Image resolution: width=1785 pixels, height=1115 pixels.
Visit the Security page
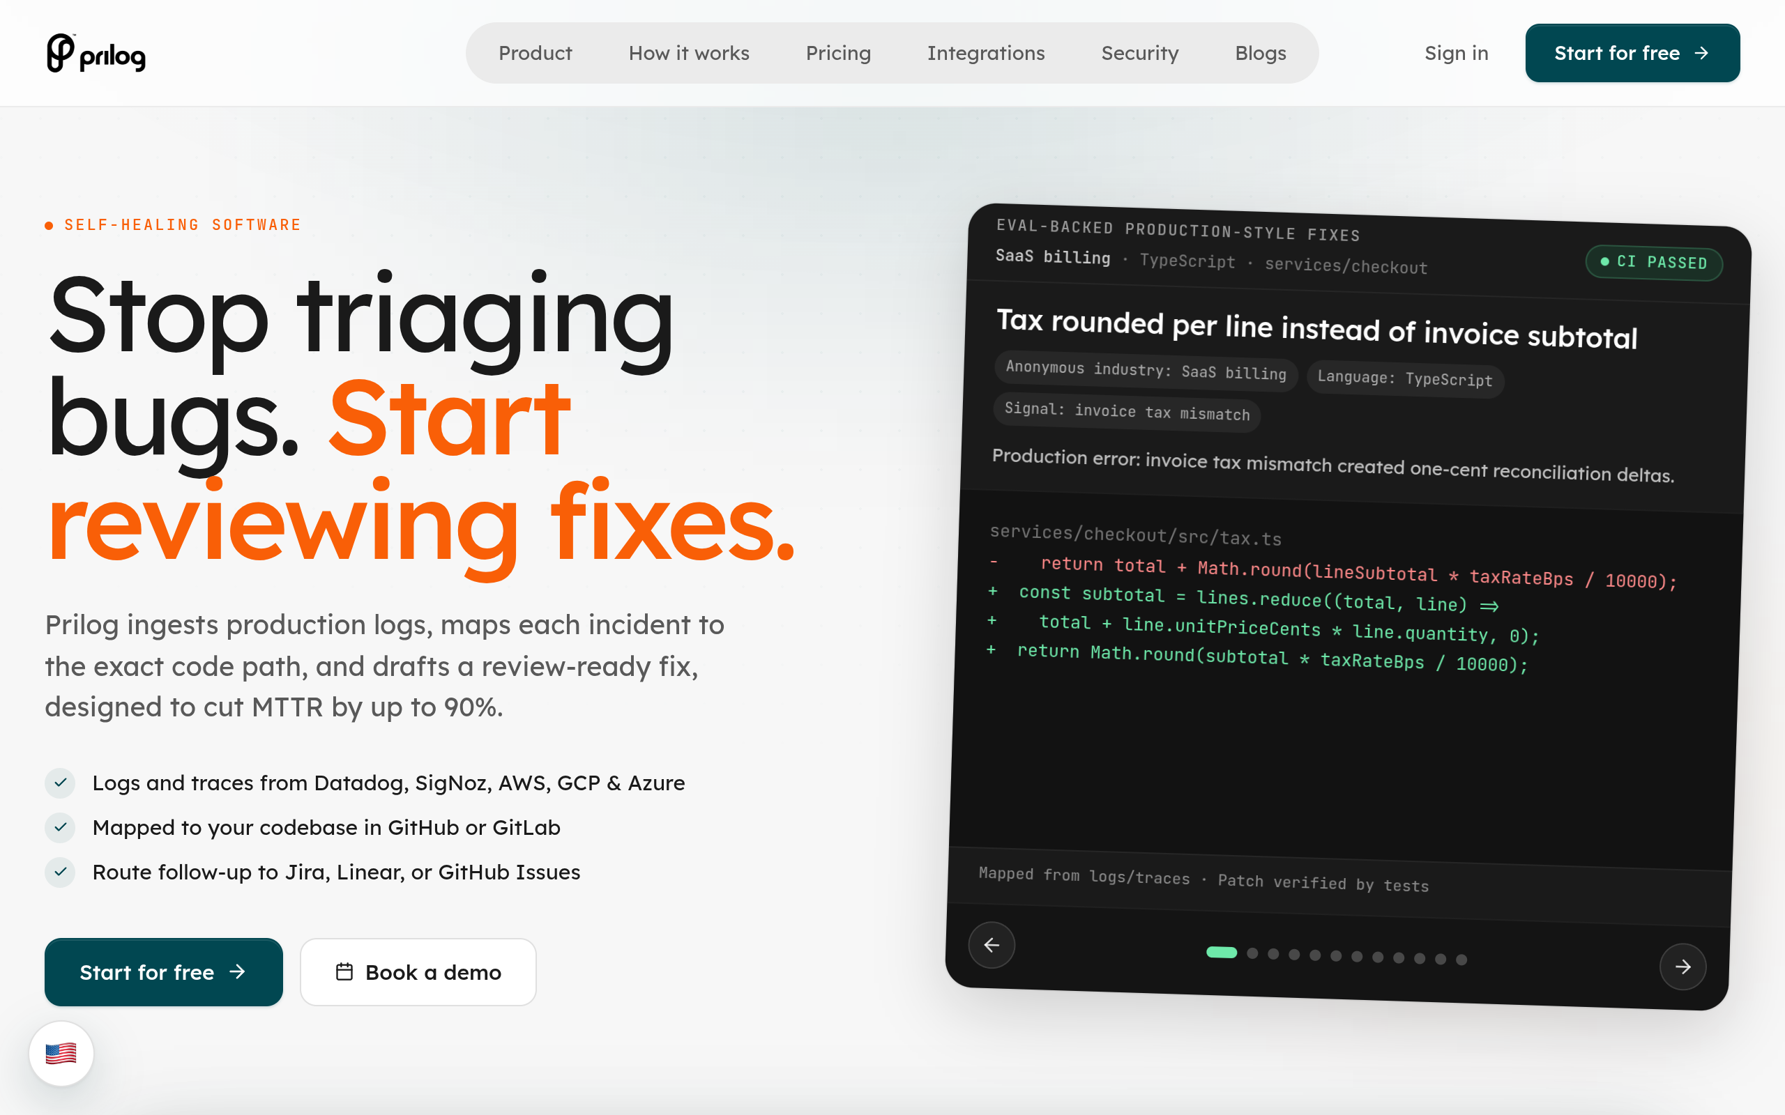tap(1139, 53)
